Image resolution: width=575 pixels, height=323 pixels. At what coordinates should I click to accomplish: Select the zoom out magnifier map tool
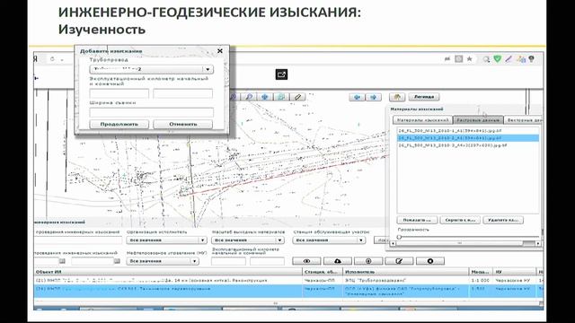pos(249,97)
